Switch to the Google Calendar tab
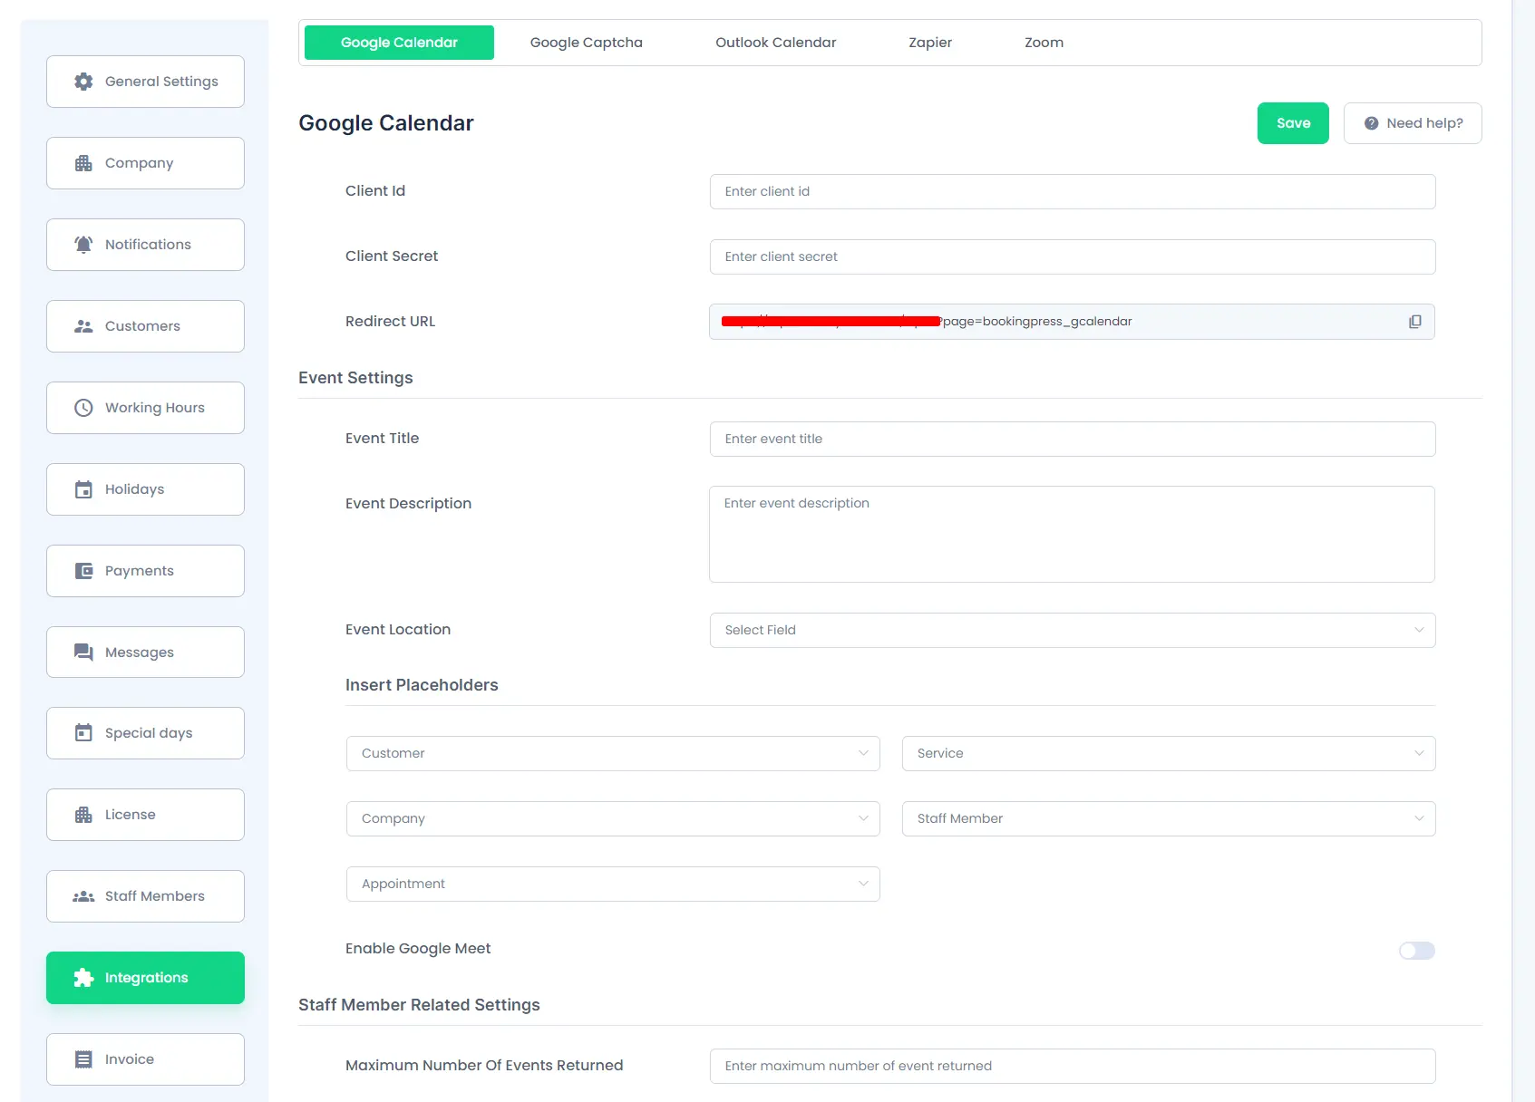The image size is (1535, 1102). 399,43
